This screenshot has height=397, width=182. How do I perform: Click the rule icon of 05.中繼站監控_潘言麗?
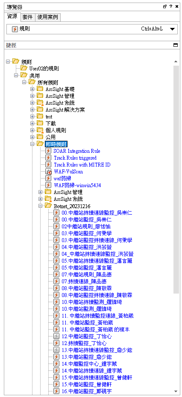56,268
